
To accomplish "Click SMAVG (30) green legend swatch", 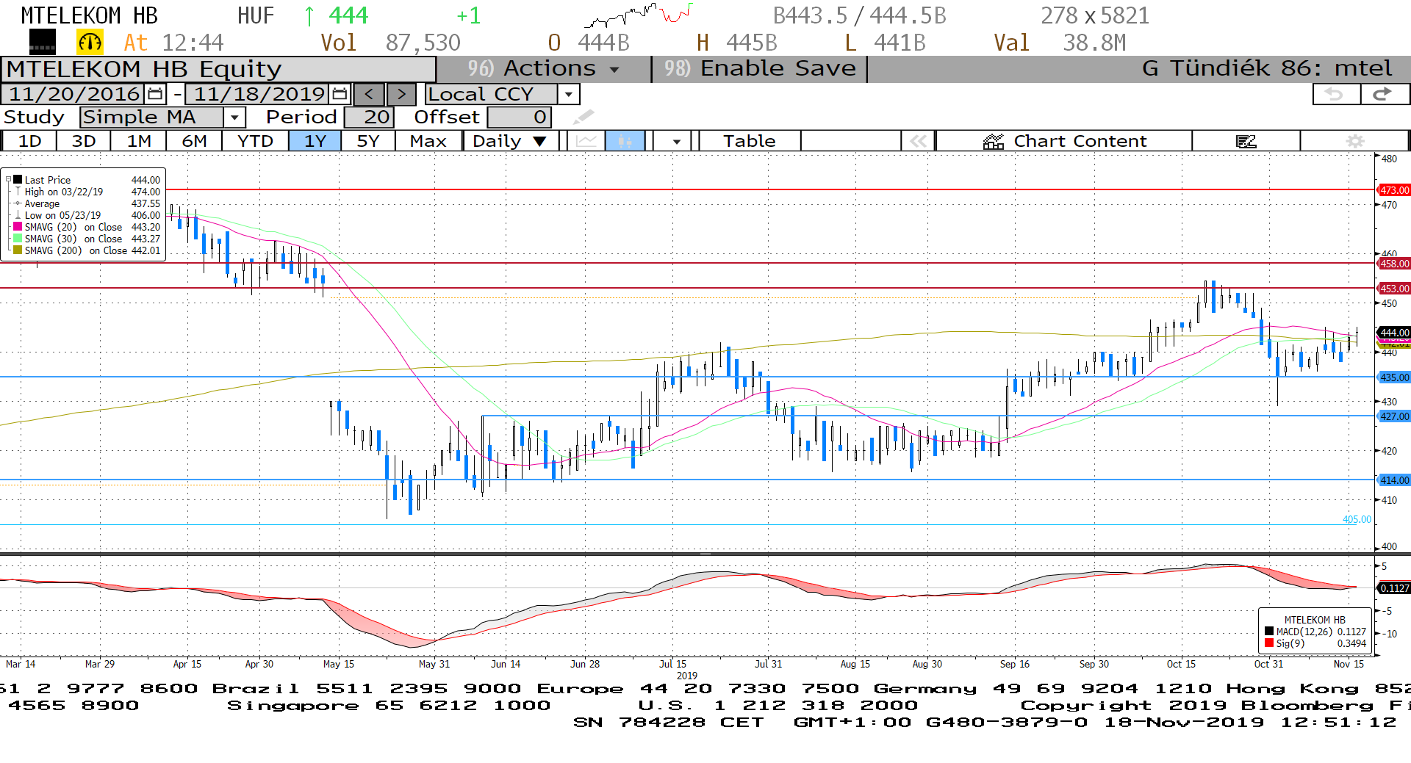I will click(18, 239).
